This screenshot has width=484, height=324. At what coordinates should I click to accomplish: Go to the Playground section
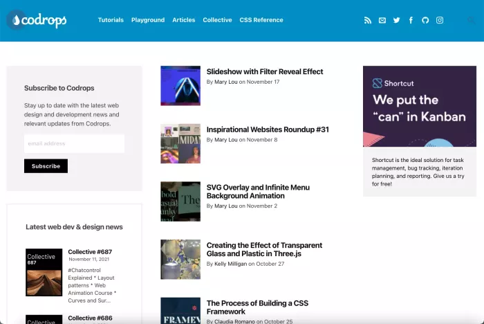(x=148, y=20)
